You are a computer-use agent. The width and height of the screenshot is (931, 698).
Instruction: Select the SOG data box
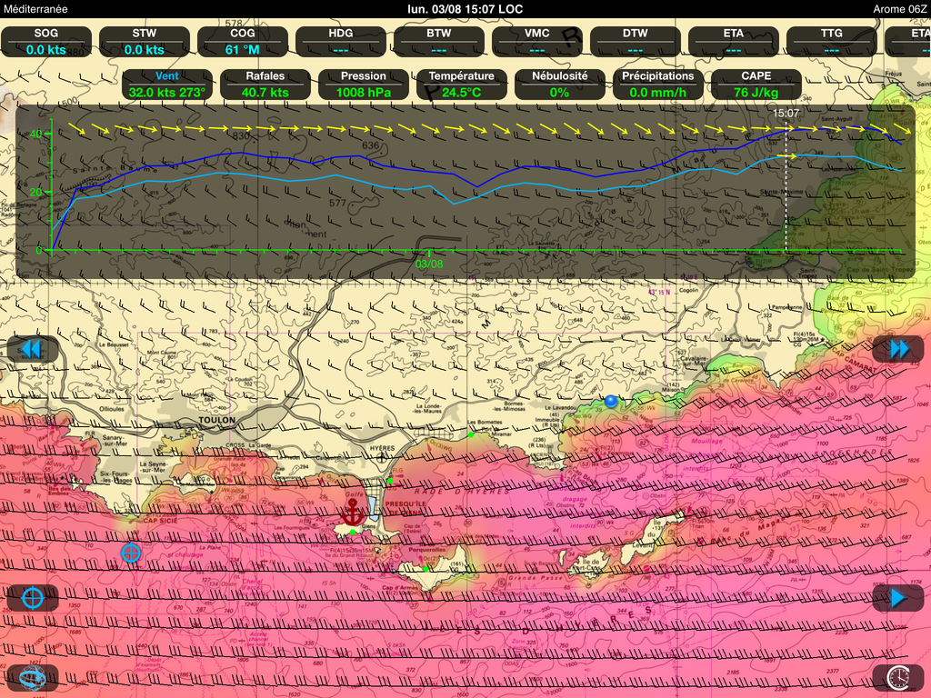[x=46, y=42]
